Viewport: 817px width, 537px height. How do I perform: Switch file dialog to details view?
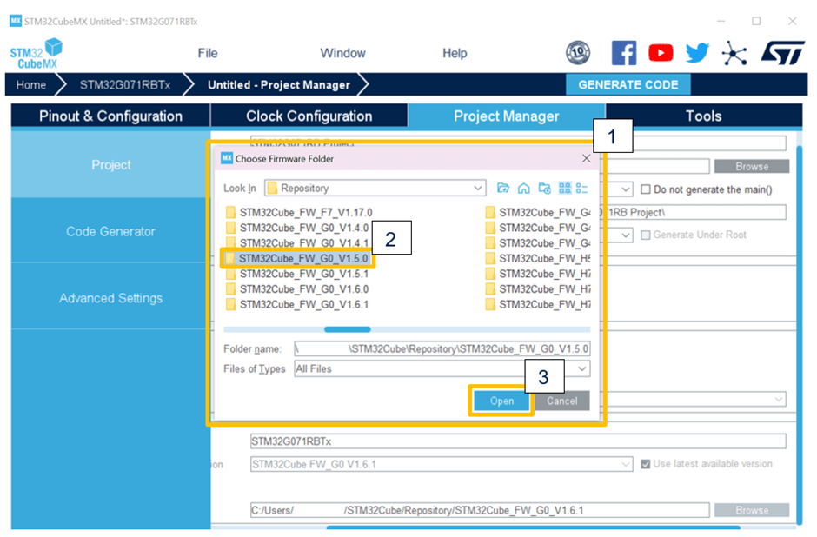click(581, 188)
